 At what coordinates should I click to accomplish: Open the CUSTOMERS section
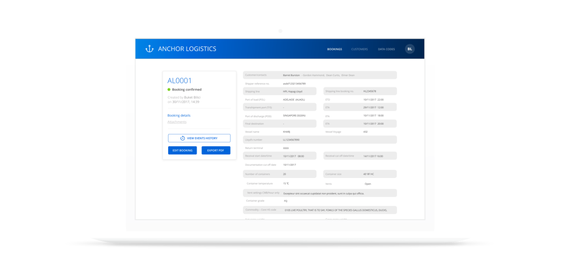tap(360, 49)
